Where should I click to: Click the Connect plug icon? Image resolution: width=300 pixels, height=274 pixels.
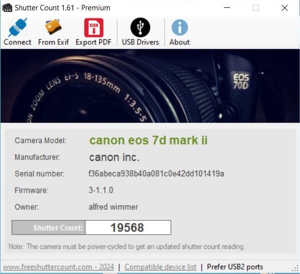click(x=17, y=28)
